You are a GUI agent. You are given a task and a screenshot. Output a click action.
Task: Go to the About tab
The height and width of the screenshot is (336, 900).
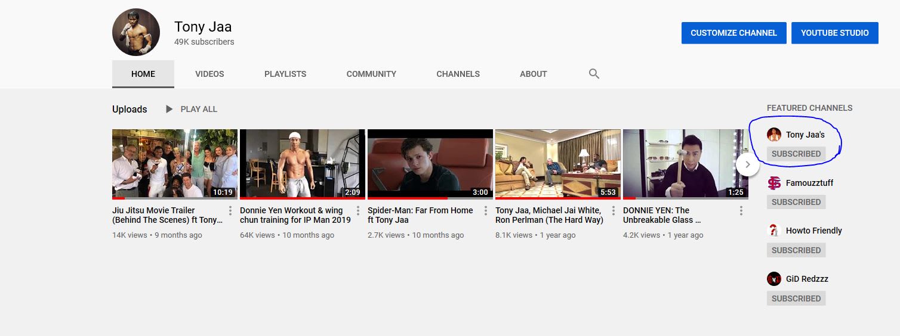pyautogui.click(x=533, y=74)
